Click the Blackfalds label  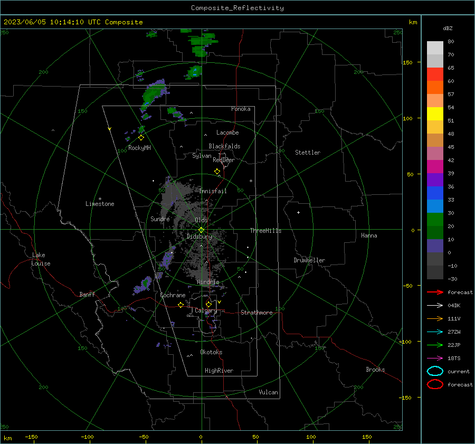point(224,146)
